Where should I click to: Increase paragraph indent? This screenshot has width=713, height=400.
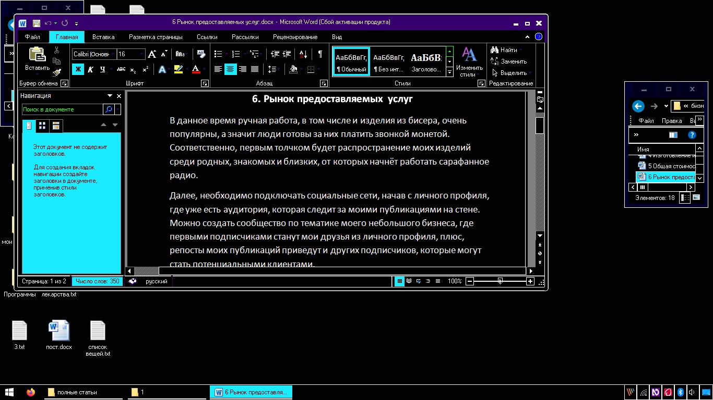[287, 54]
